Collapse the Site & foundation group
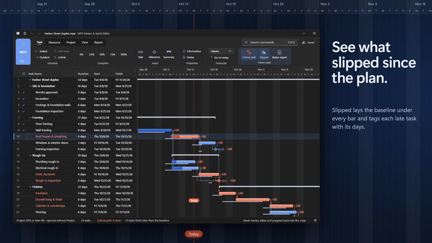The width and height of the screenshot is (432, 243). click(x=30, y=86)
